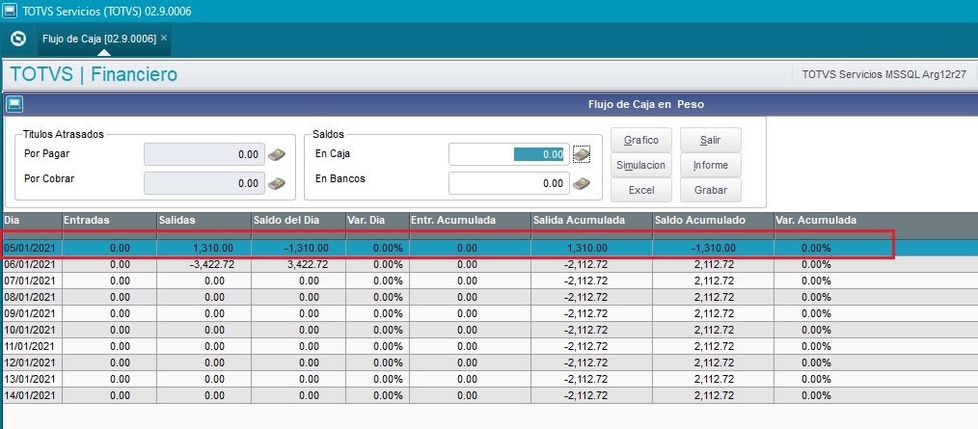Image resolution: width=978 pixels, height=429 pixels.
Task: Click Saldo Acumulado 2,112.72 in 14/01/2021 row
Action: coord(715,395)
